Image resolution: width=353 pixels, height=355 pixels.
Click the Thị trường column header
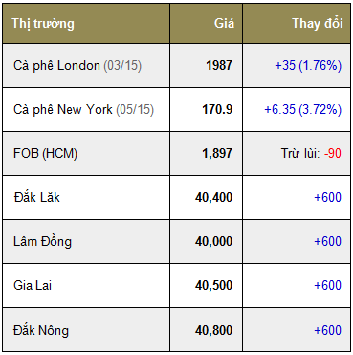(x=43, y=24)
